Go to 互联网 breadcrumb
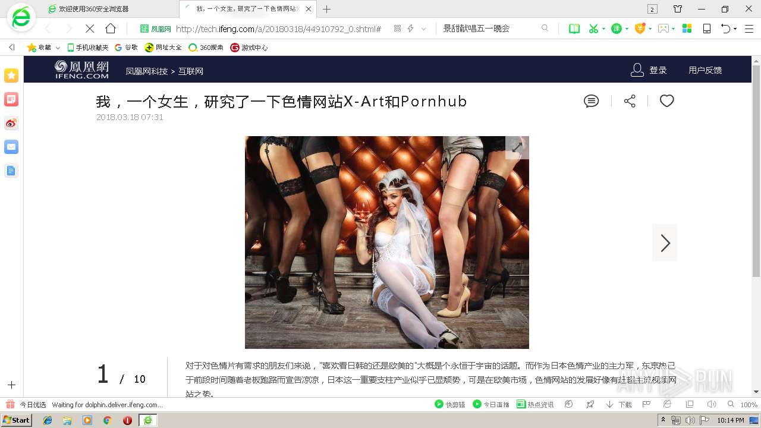Image resolution: width=761 pixels, height=428 pixels. pyautogui.click(x=191, y=71)
